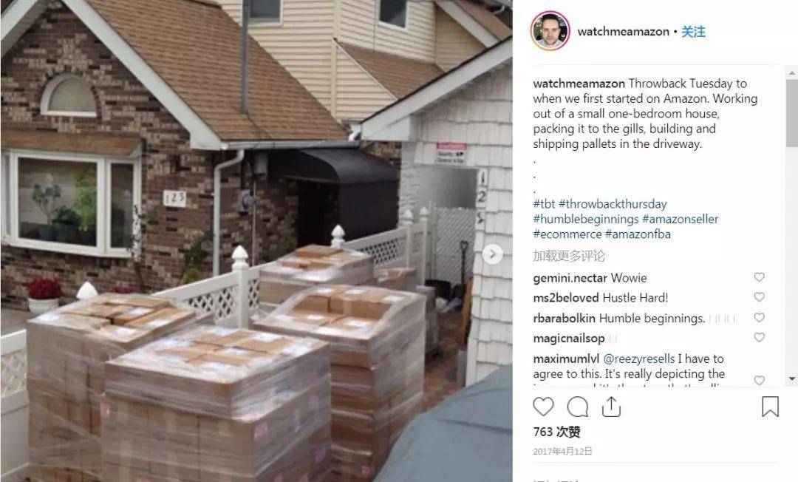
Task: Open the 2017年4月12日 post date link
Action: [562, 452]
